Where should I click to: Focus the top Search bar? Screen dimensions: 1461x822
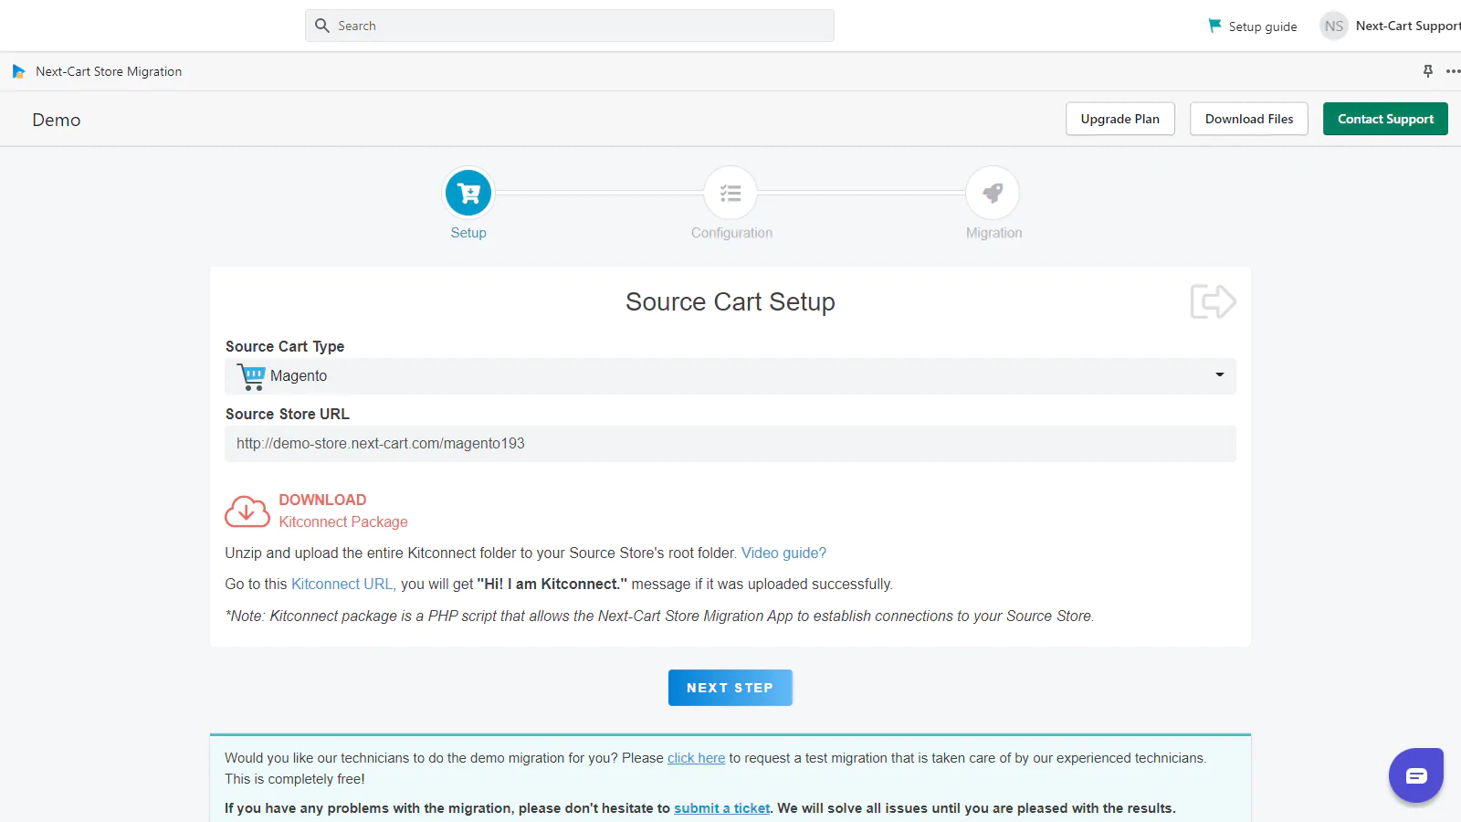coord(570,26)
